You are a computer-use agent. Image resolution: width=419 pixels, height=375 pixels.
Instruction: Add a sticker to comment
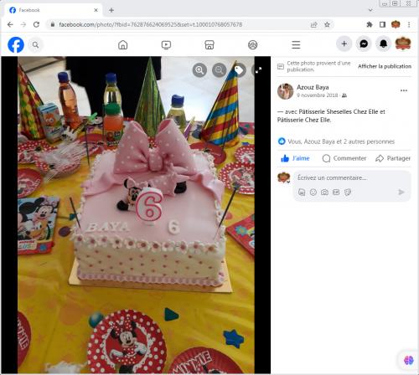click(x=348, y=192)
